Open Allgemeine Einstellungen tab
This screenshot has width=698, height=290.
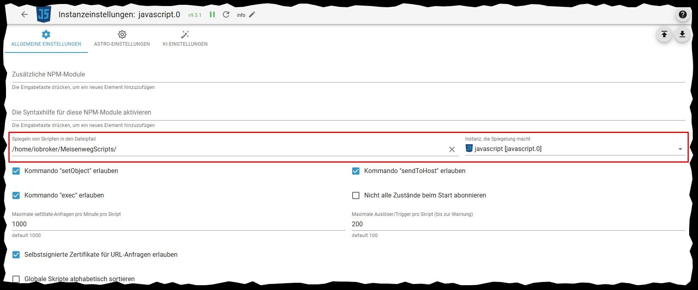(46, 39)
